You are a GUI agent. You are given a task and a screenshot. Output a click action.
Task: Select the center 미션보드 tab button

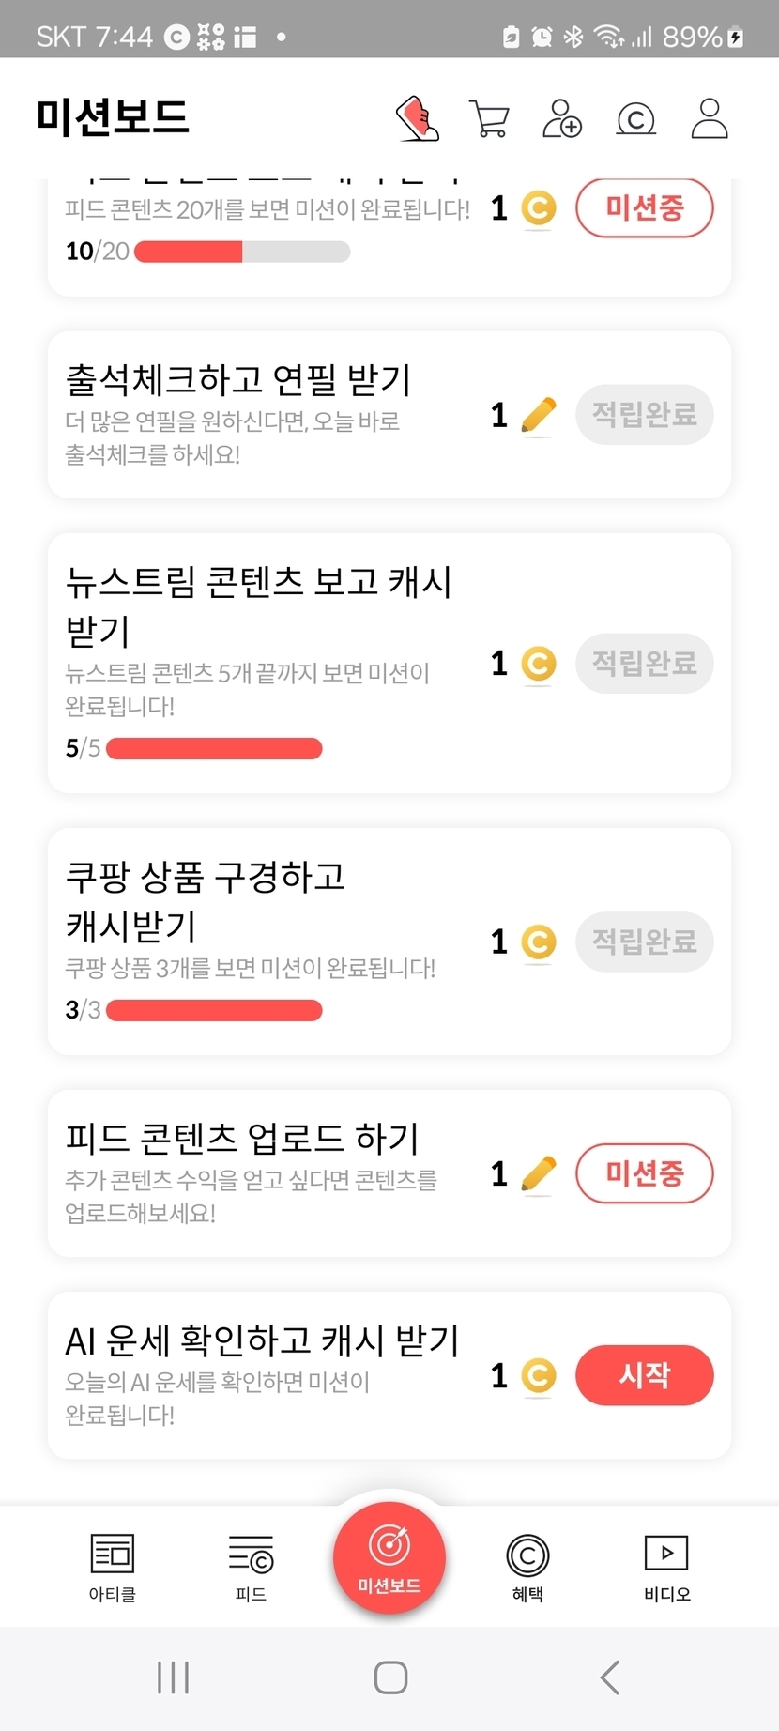point(389,1558)
